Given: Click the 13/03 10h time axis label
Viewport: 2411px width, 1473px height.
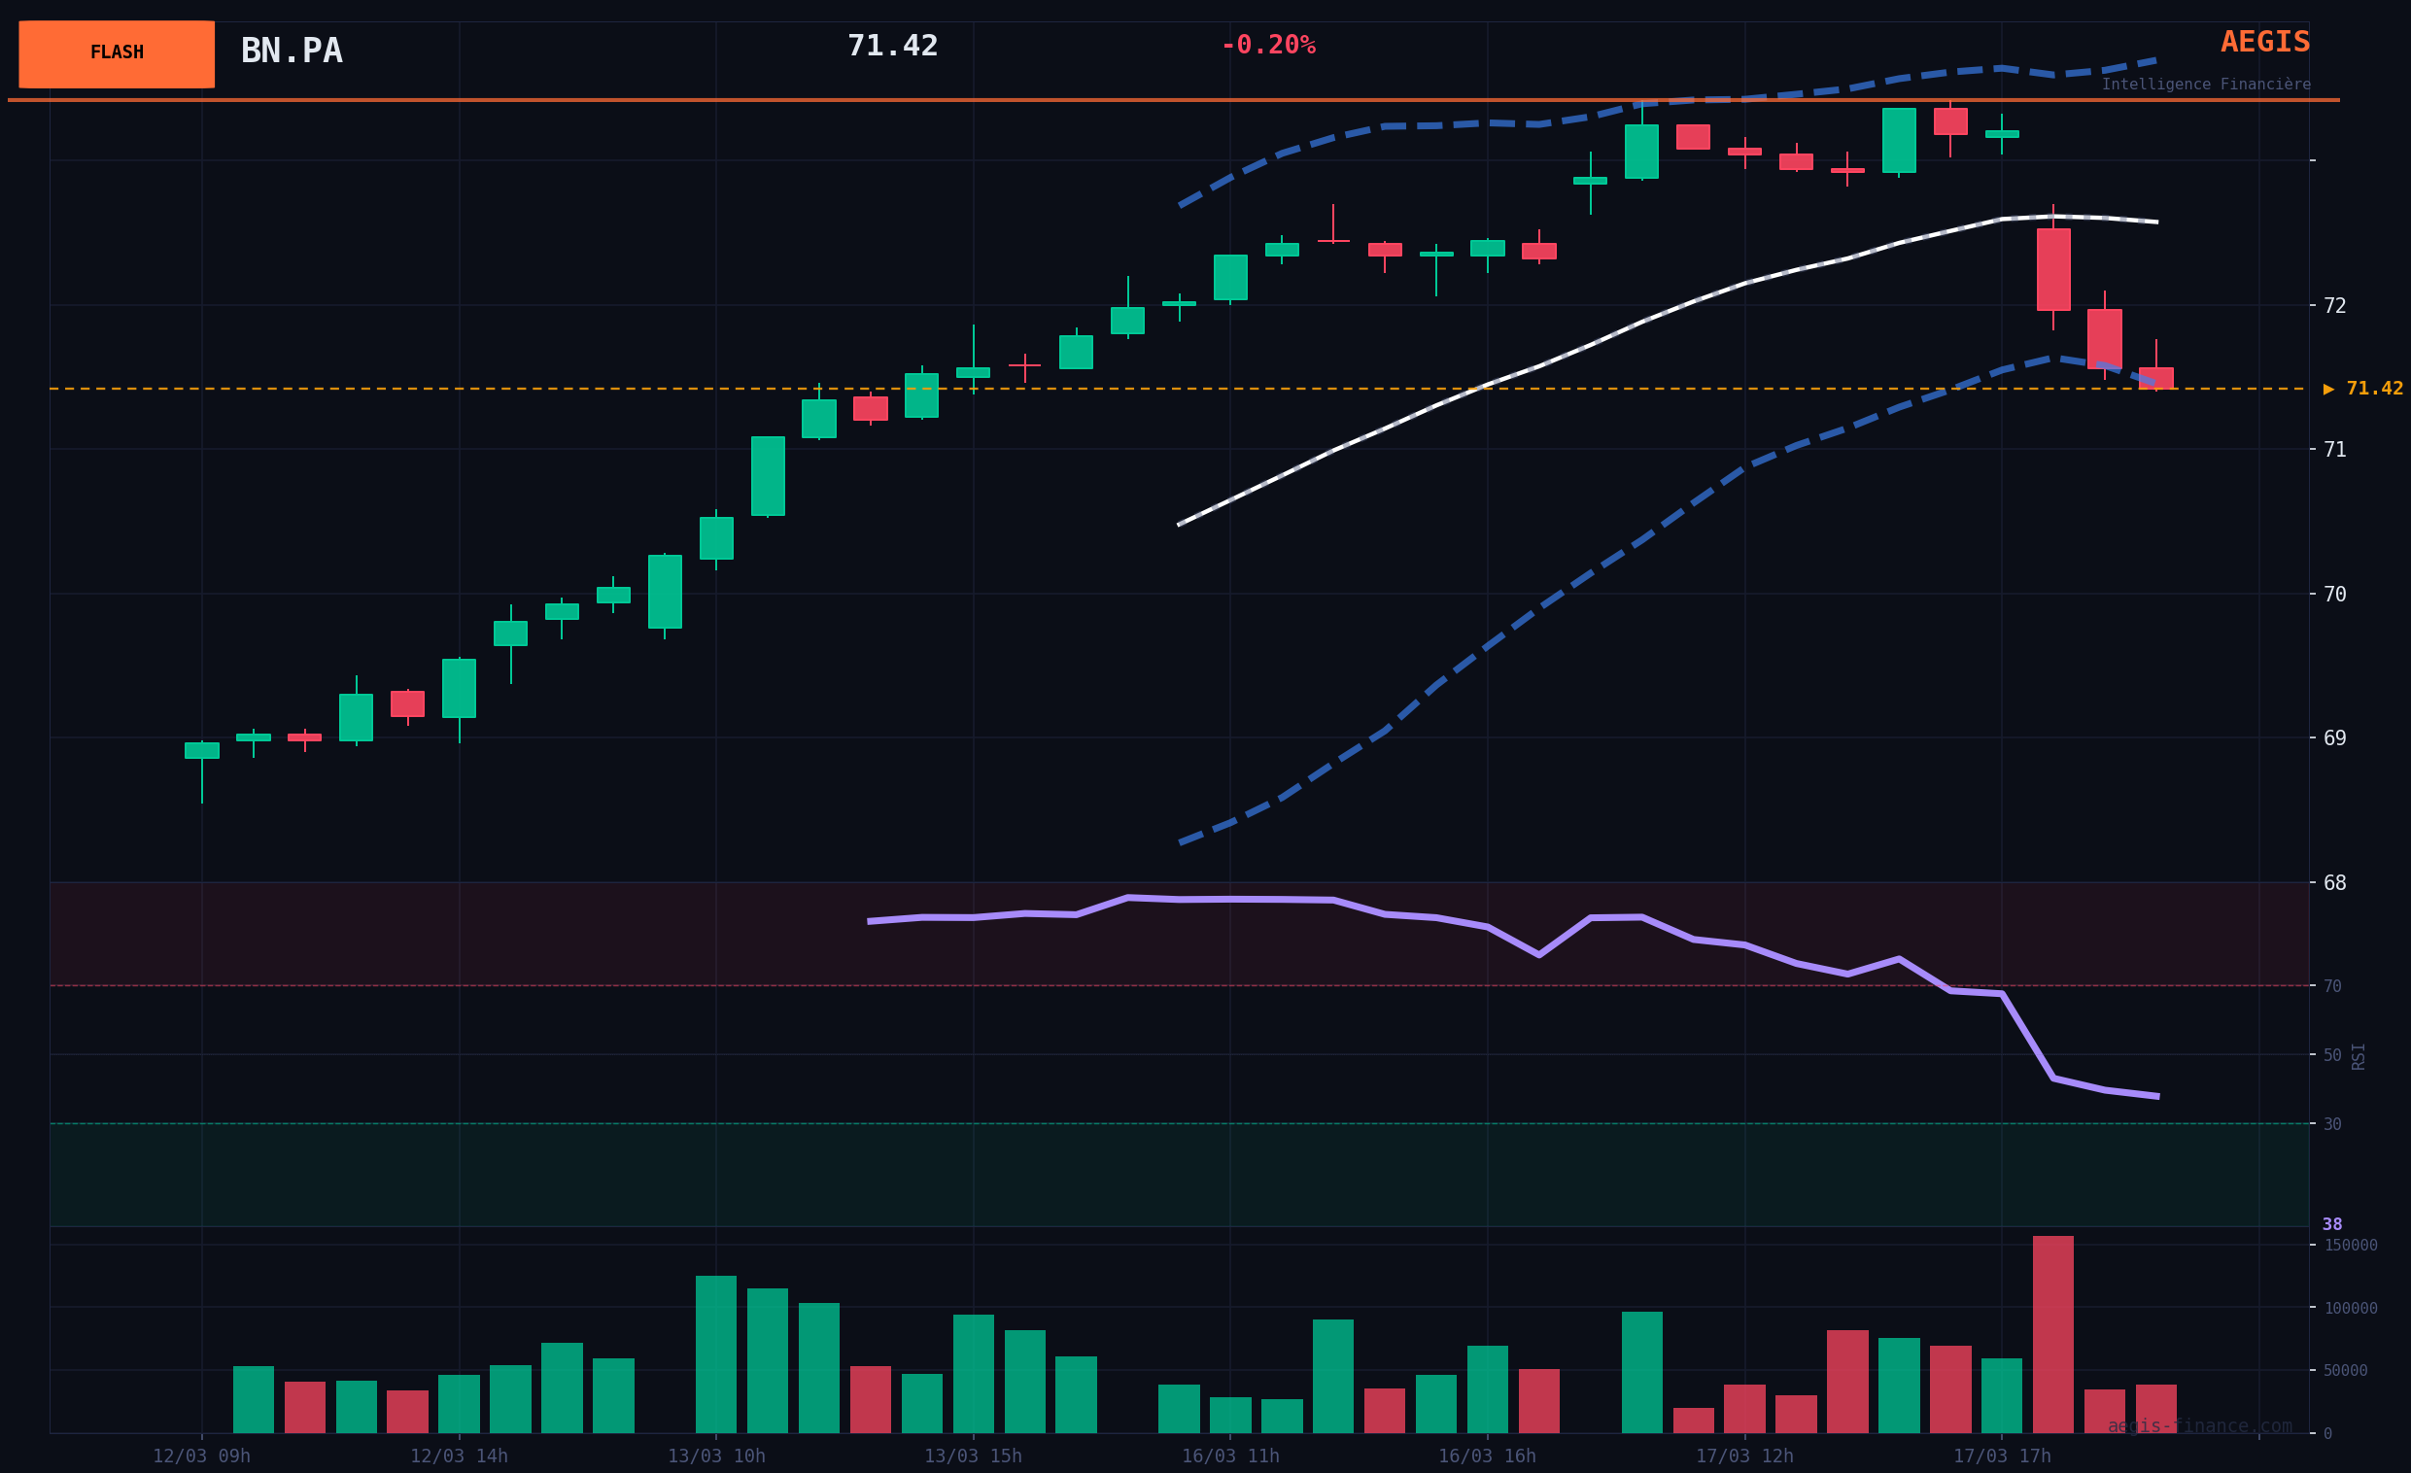Looking at the screenshot, I should point(716,1456).
